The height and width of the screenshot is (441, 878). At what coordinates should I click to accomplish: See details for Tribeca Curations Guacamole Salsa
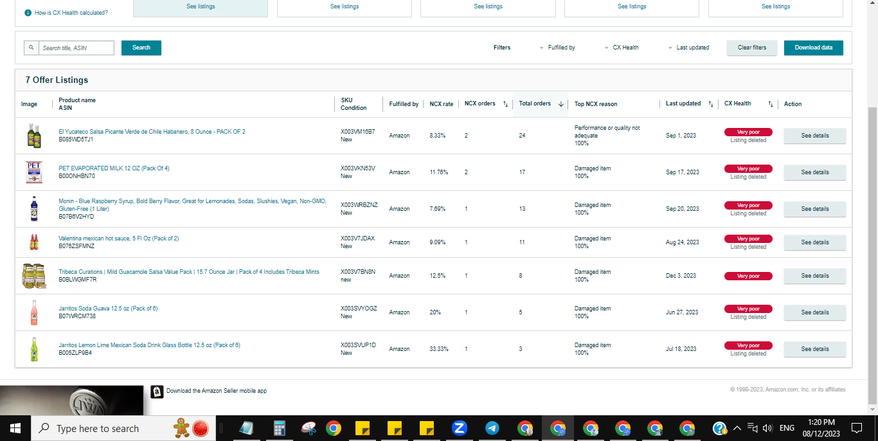click(x=815, y=276)
